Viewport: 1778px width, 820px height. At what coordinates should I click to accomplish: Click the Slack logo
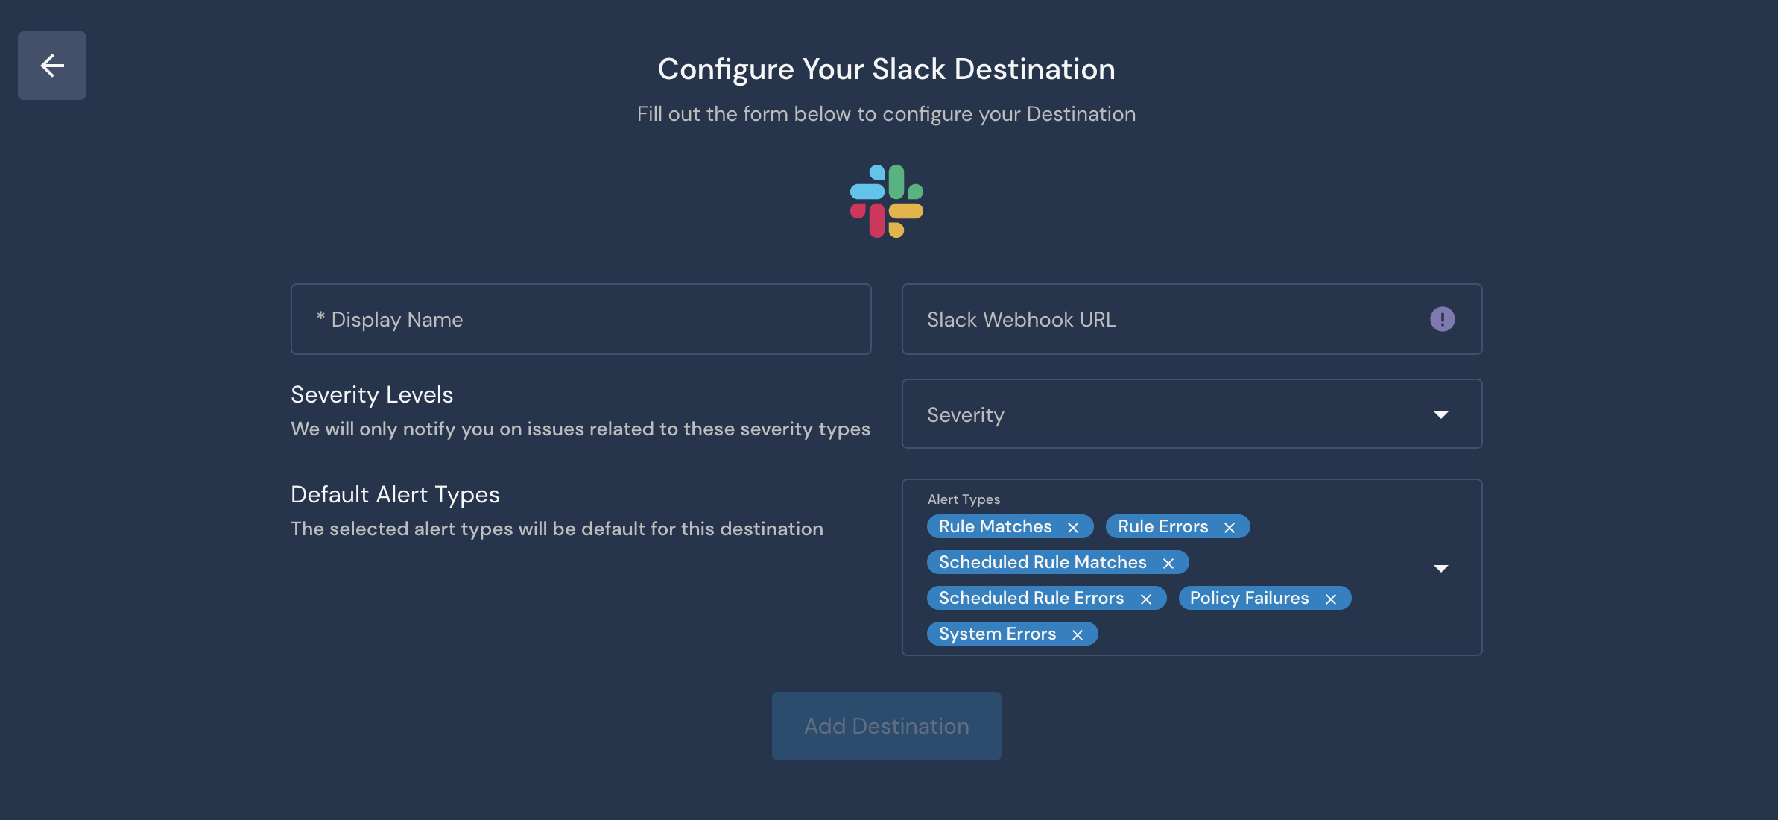[x=887, y=203]
